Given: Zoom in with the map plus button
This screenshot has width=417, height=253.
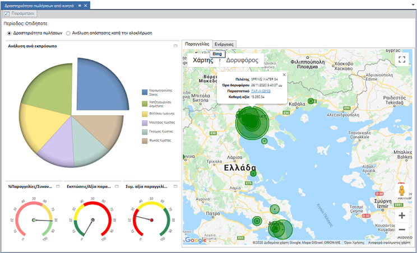Looking at the screenshot, I should click(x=402, y=215).
